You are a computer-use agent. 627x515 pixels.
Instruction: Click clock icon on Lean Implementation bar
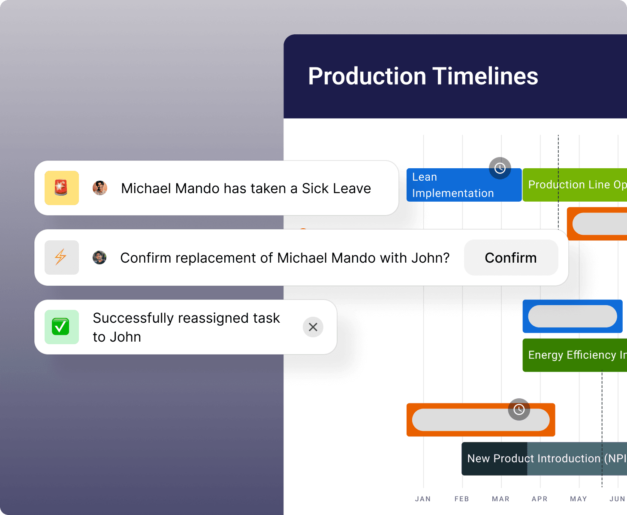tap(500, 168)
